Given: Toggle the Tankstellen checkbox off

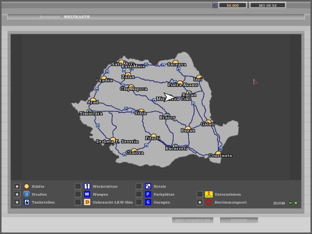Looking at the screenshot, I should [17, 202].
